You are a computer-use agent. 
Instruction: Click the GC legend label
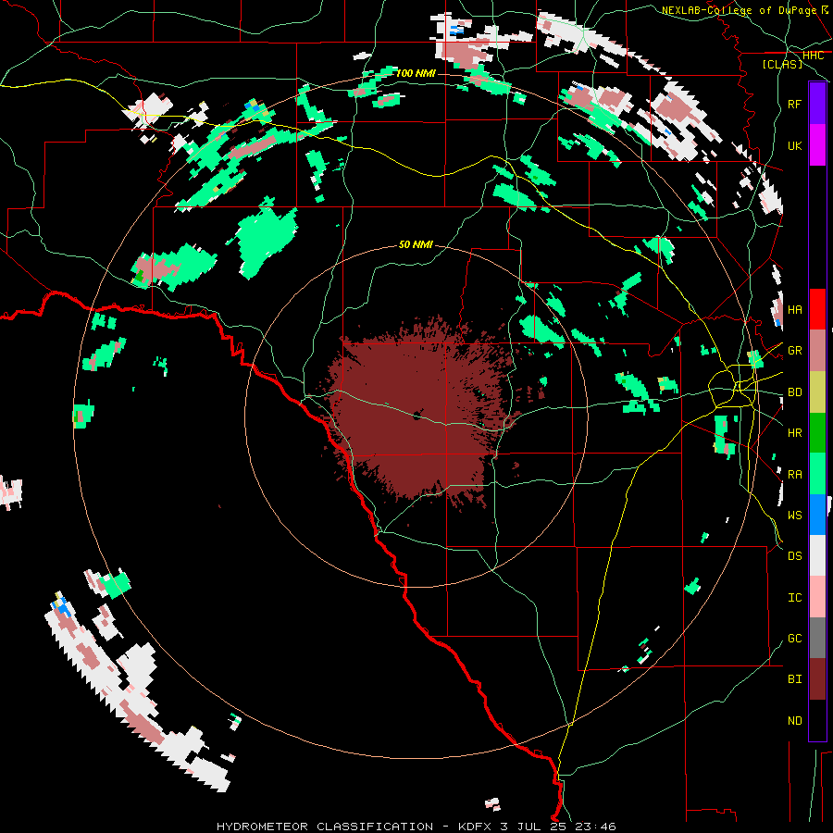point(795,639)
